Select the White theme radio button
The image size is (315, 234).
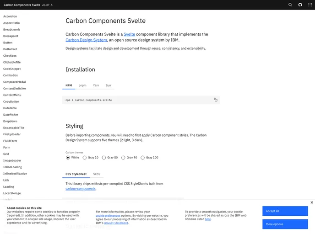tap(68, 158)
